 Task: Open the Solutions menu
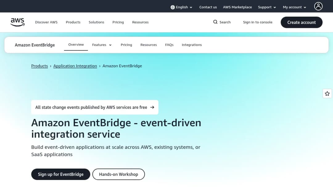(97, 22)
